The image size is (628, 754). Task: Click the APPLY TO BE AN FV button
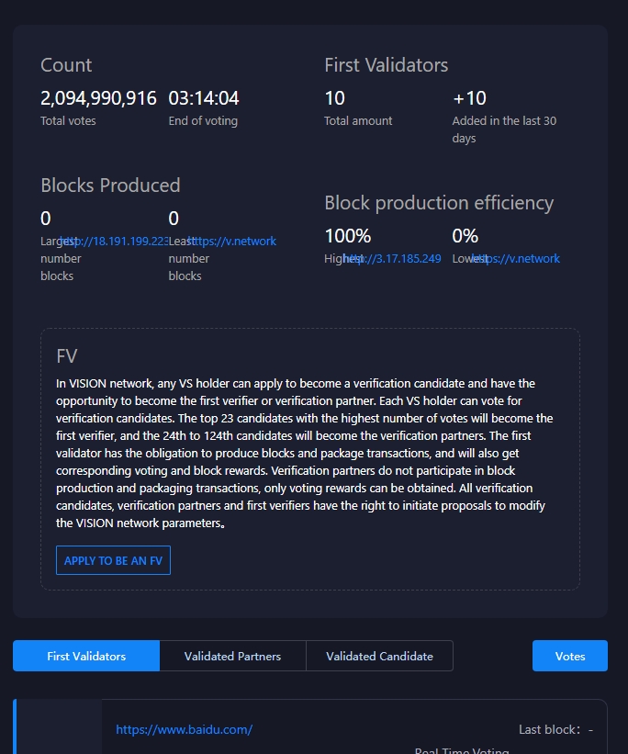tap(113, 560)
